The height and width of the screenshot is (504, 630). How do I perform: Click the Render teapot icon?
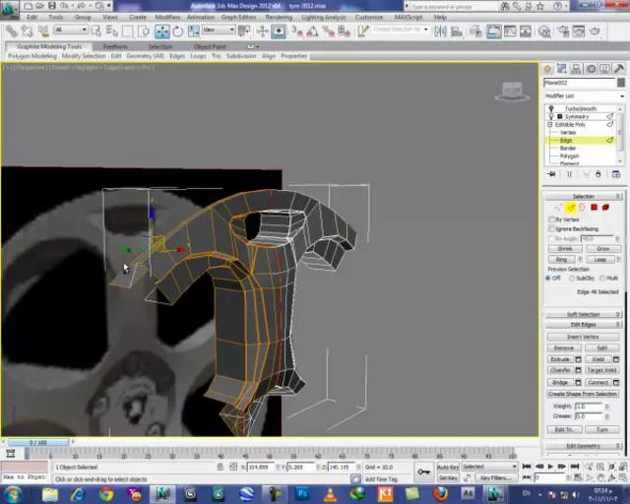tap(595, 31)
